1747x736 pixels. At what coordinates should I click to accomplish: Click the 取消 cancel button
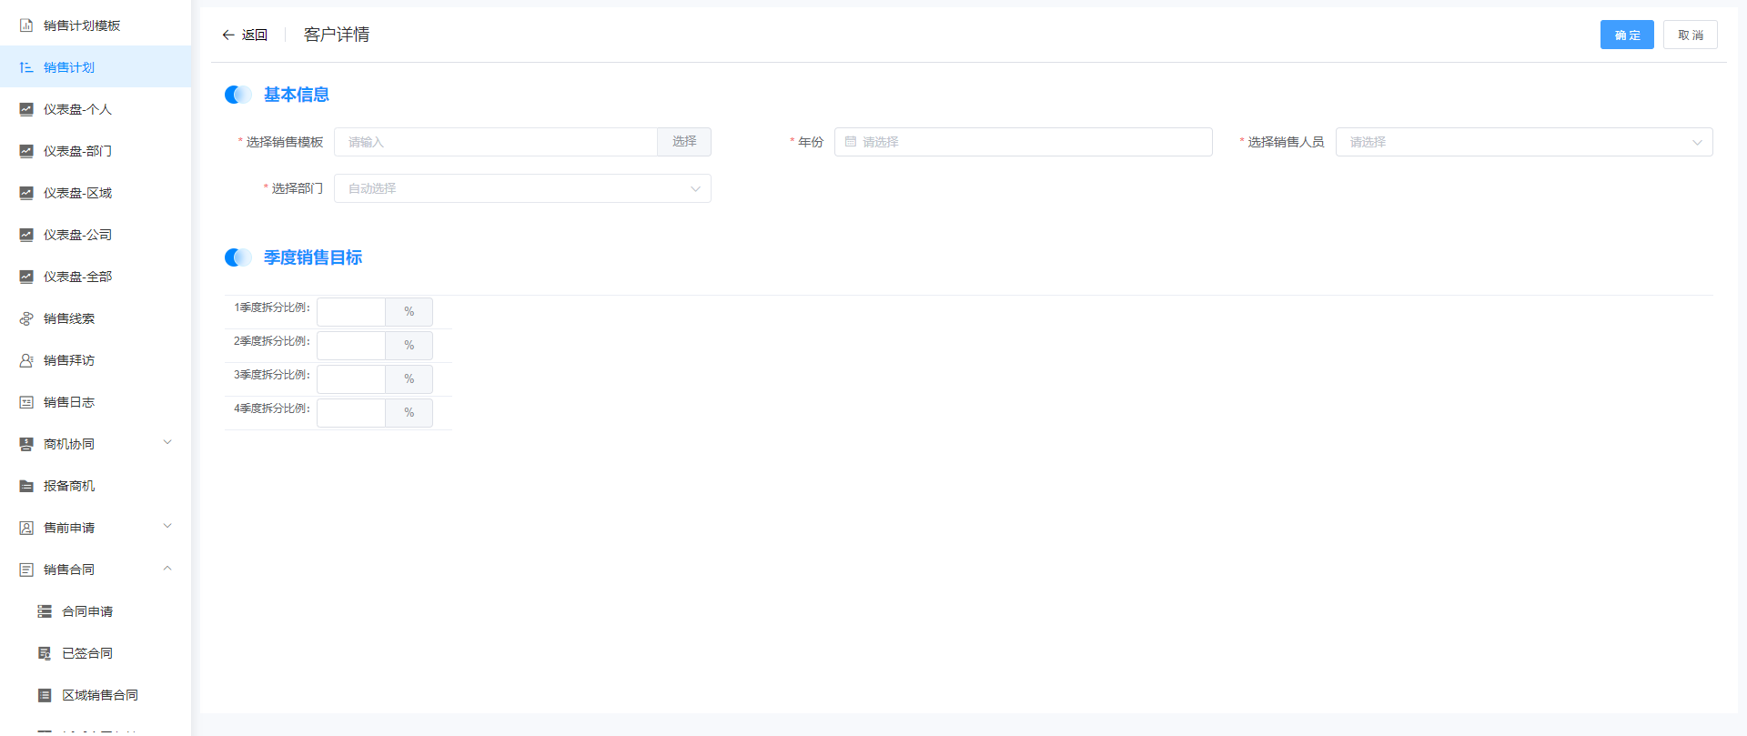click(x=1690, y=35)
